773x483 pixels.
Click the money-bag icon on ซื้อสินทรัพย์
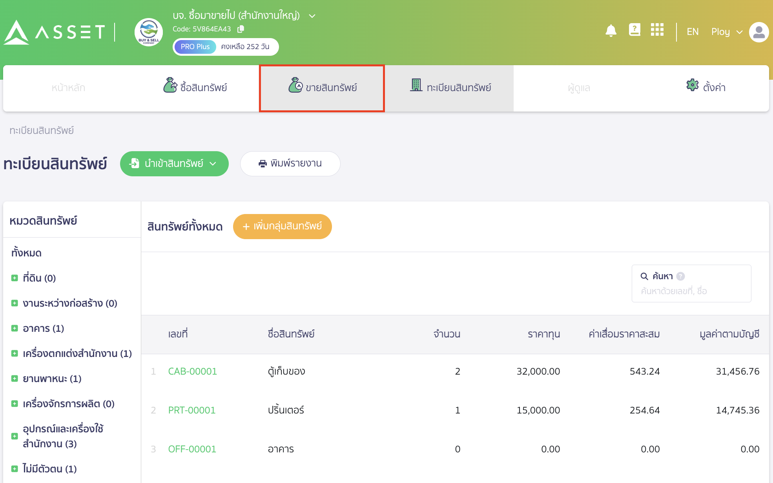[170, 84]
